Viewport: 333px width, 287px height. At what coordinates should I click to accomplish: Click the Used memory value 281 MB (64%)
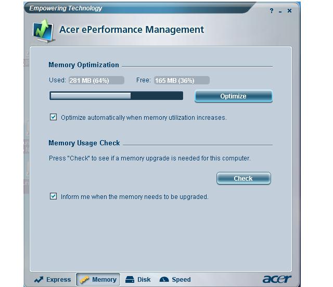tap(96, 80)
